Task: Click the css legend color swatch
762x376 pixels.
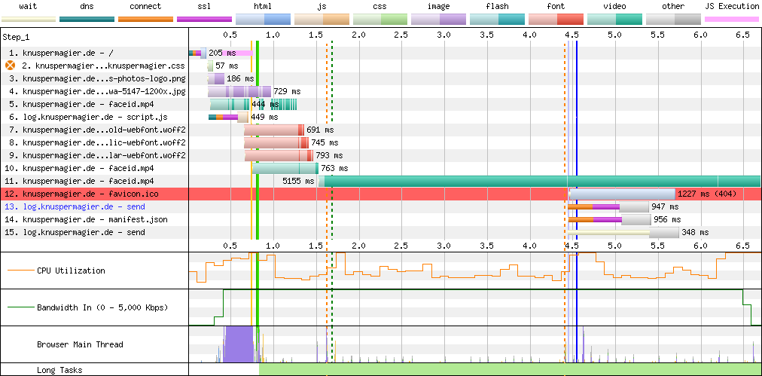Action: click(x=380, y=19)
